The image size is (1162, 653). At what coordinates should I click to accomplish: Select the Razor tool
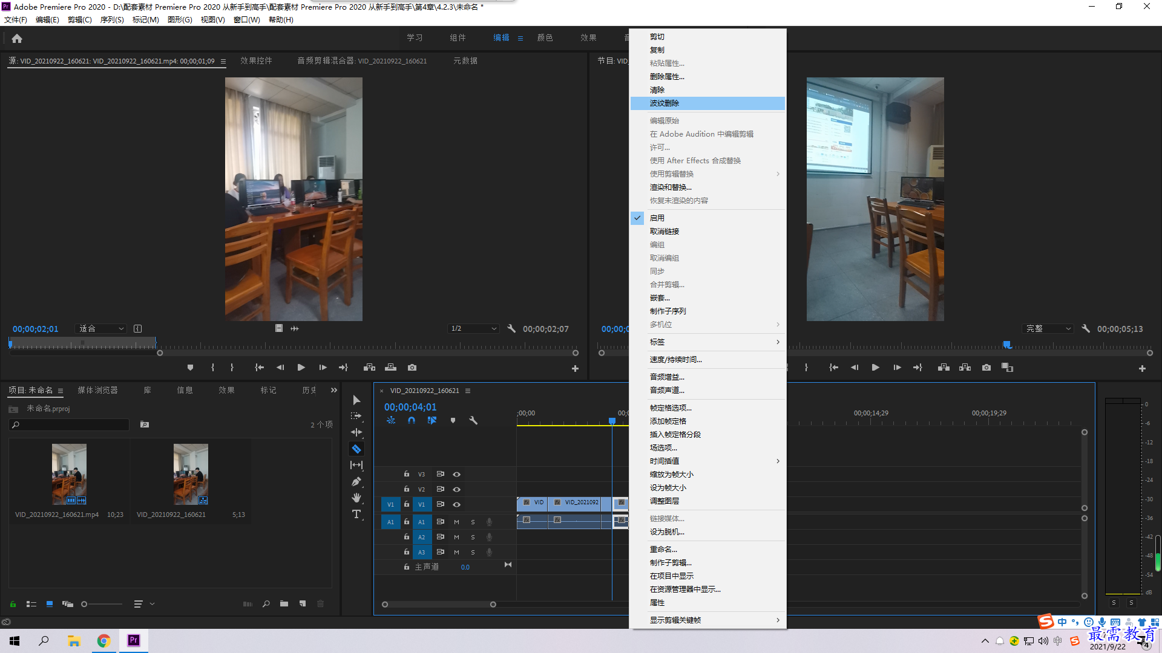coord(356,449)
